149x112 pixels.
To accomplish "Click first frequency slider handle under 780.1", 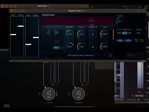I will point(13,35).
